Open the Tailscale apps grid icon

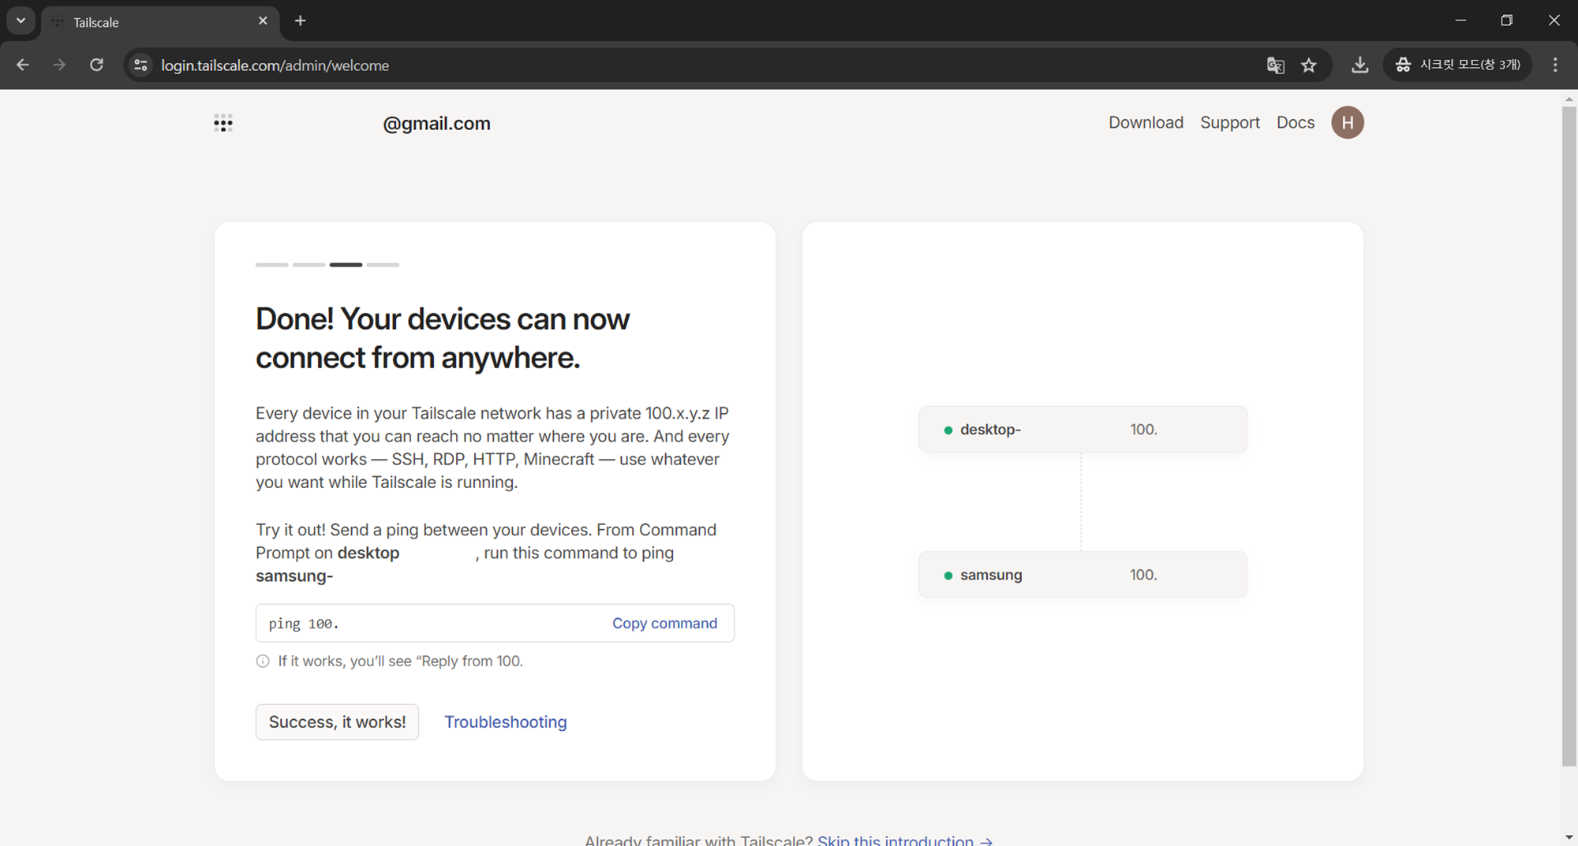point(223,122)
